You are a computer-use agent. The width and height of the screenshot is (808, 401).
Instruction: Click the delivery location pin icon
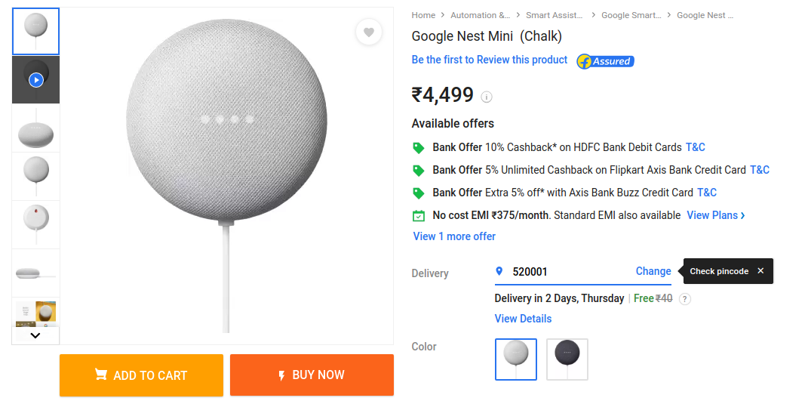[499, 271]
